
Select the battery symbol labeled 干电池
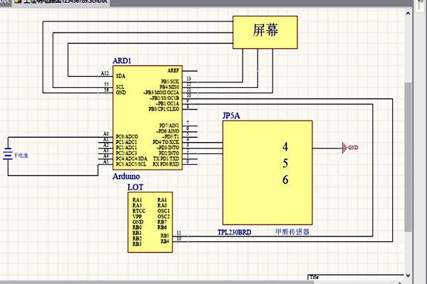click(x=9, y=154)
